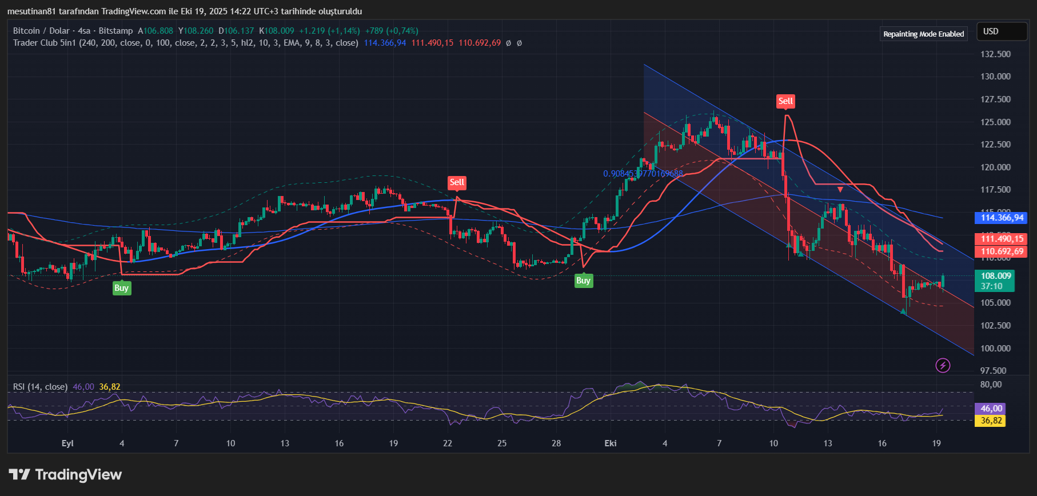The width and height of the screenshot is (1037, 496).
Task: Click the TradingView logo at the bottom
Action: tap(66, 474)
